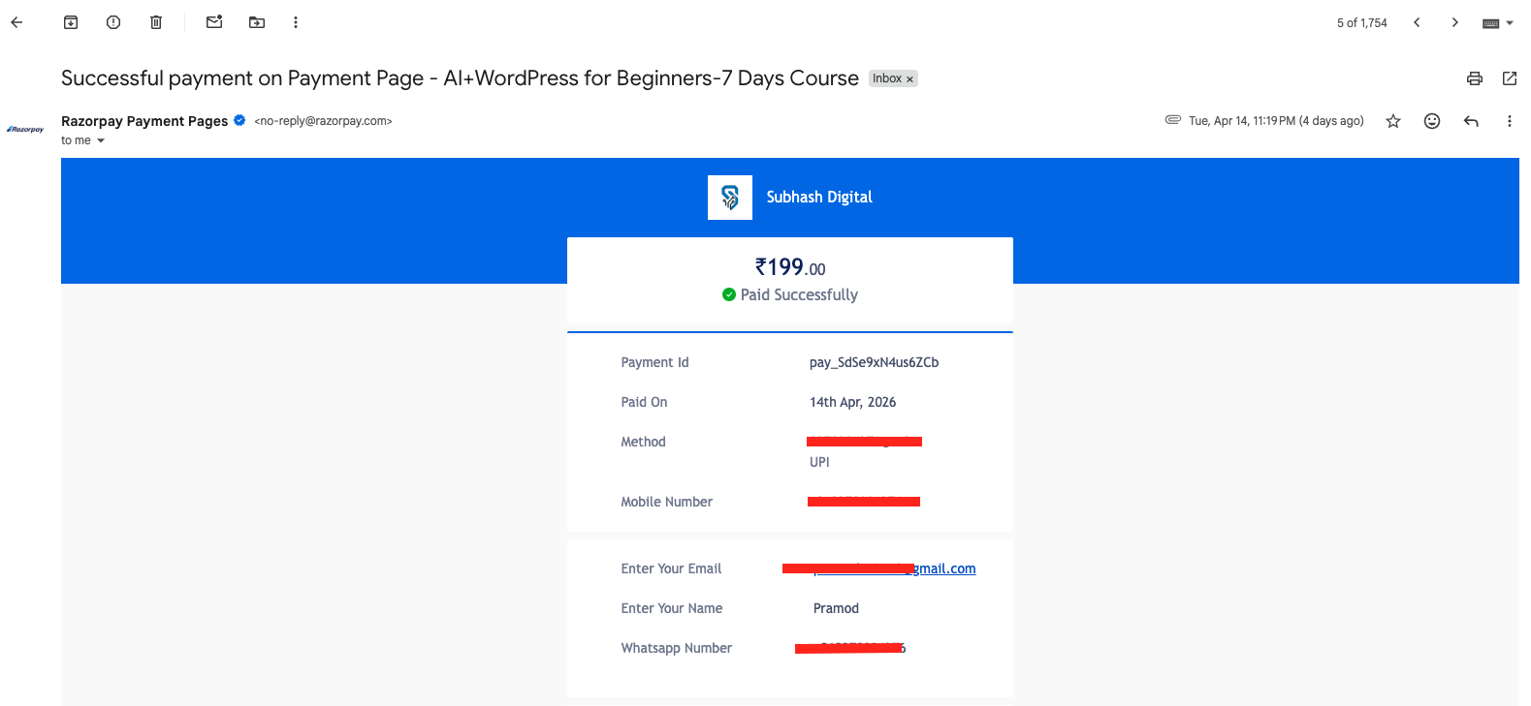Viewport: 1531px width, 706px height.
Task: Open the message More options menu
Action: tap(1509, 121)
